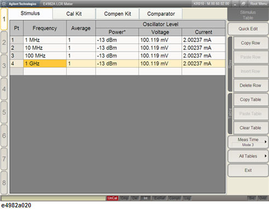This screenshot has width=269, height=209.
Task: Select table number 3 side tab
Action: (4, 66)
